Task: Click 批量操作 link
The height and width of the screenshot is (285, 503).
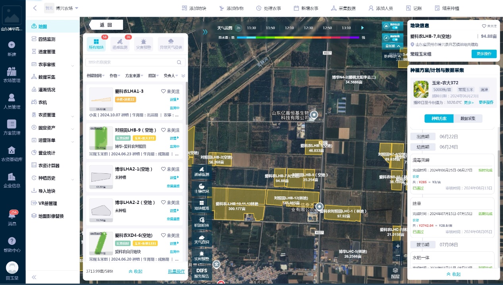Action: click(x=176, y=271)
